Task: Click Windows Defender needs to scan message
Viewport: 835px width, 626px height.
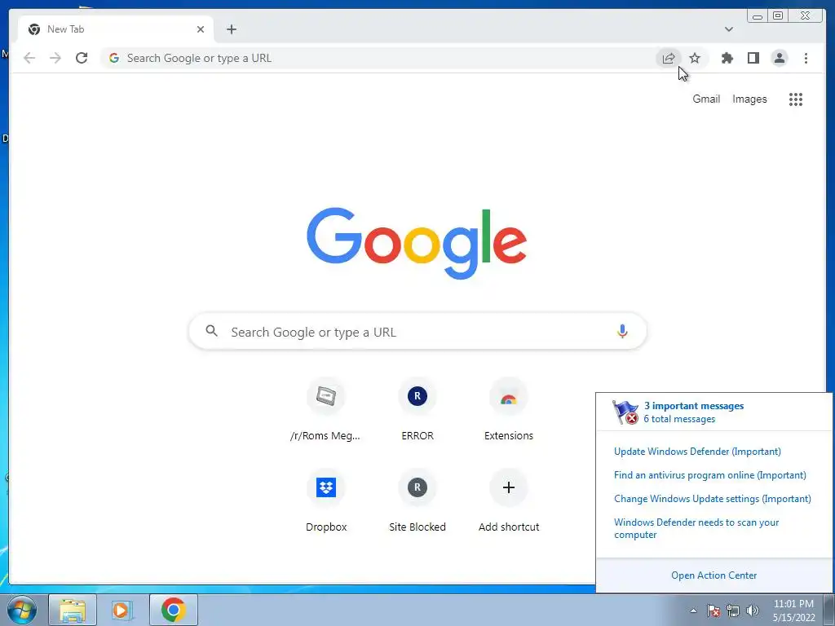Action: (696, 528)
